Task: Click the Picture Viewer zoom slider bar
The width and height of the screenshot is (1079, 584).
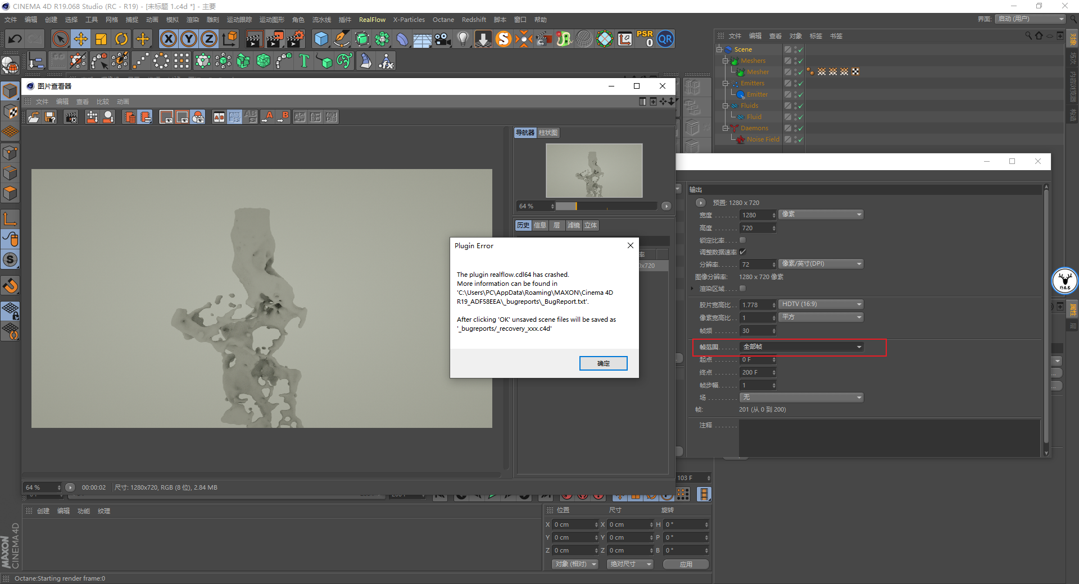Action: point(606,206)
